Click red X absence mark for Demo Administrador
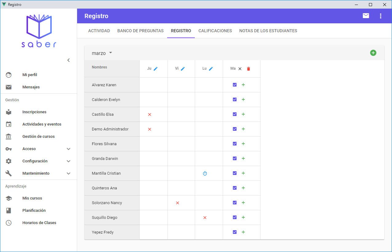 pyautogui.click(x=150, y=129)
